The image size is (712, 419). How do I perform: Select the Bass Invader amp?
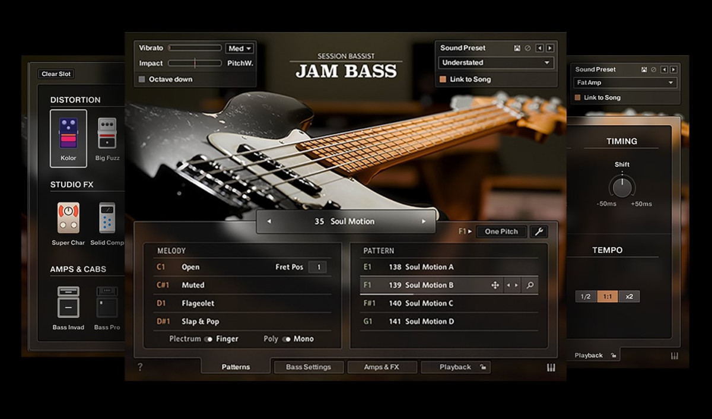tap(68, 308)
